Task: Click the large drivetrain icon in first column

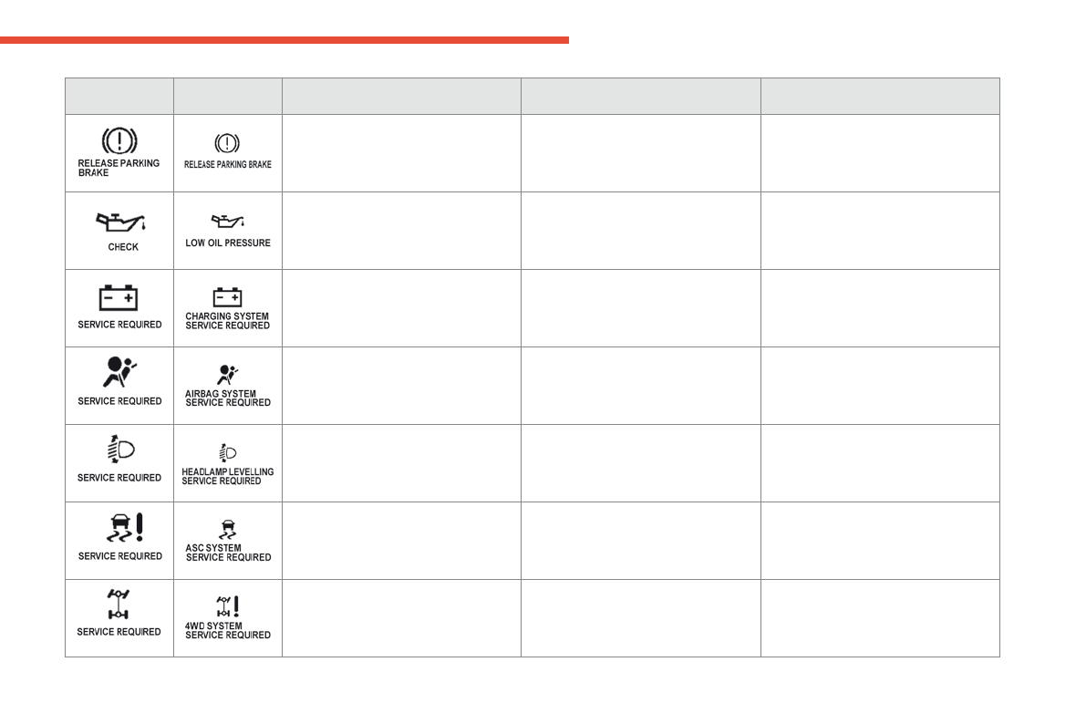Action: pos(119,605)
